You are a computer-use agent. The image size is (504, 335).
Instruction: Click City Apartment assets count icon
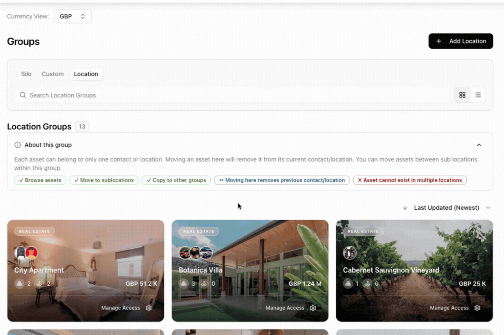coord(19,284)
